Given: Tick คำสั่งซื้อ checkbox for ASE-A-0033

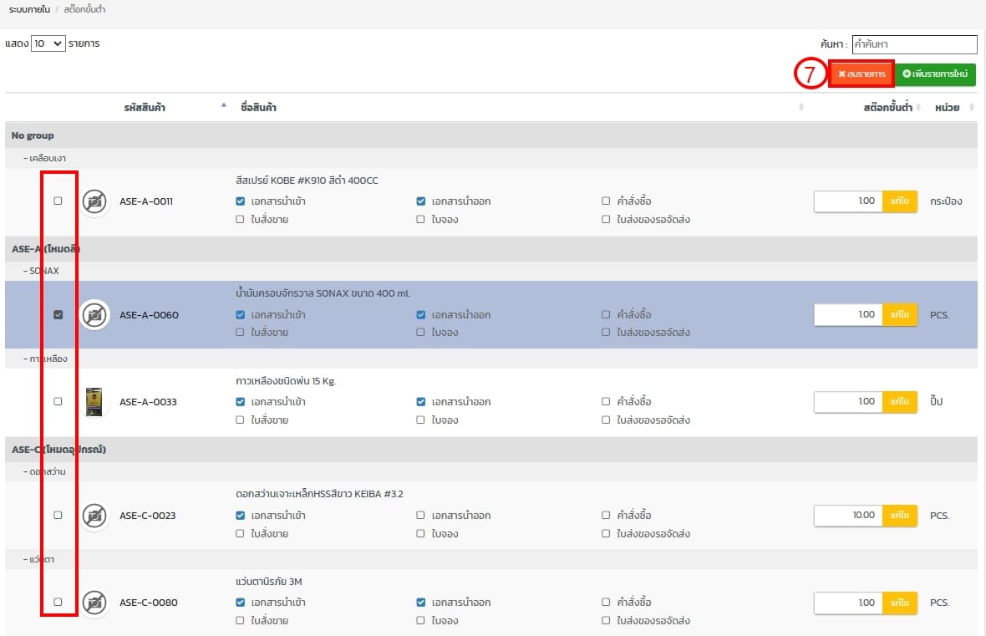Looking at the screenshot, I should pyautogui.click(x=606, y=402).
